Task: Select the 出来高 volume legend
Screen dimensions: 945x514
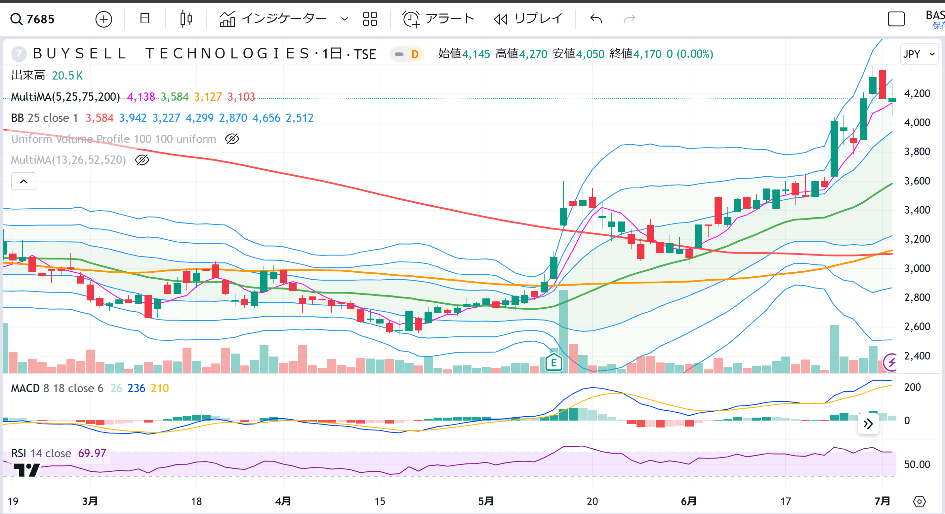Action: pyautogui.click(x=28, y=76)
